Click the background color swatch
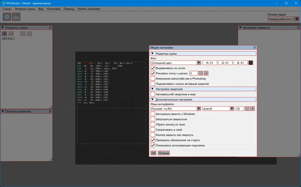 pos(251,63)
